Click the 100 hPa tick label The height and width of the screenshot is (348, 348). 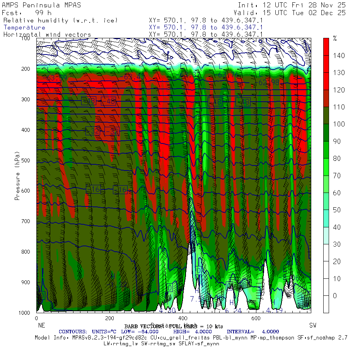coord(26,38)
